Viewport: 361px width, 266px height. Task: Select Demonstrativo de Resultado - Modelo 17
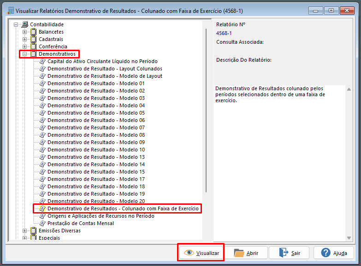click(x=96, y=179)
